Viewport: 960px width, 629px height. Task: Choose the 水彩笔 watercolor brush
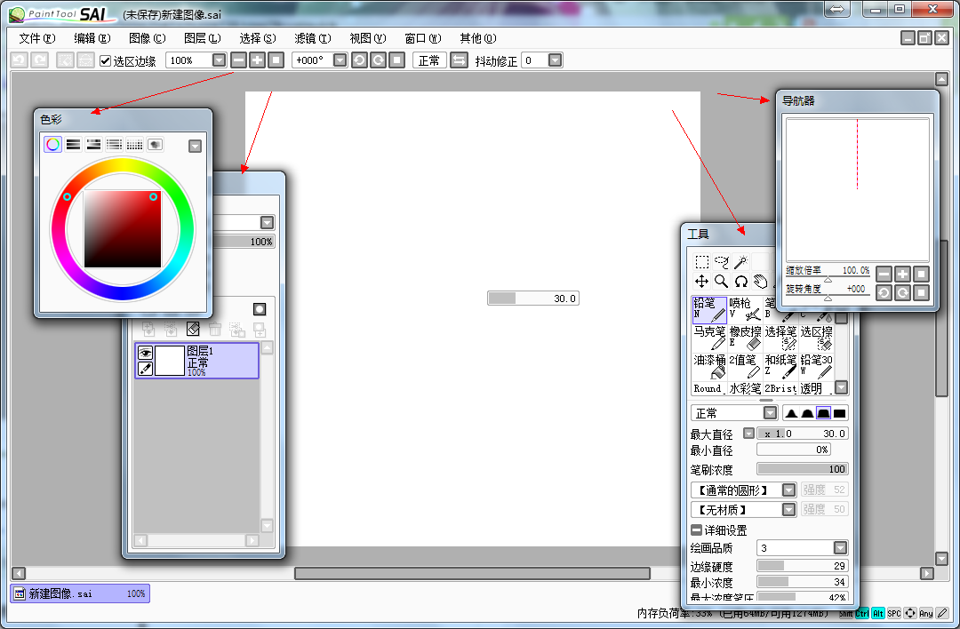coord(745,388)
